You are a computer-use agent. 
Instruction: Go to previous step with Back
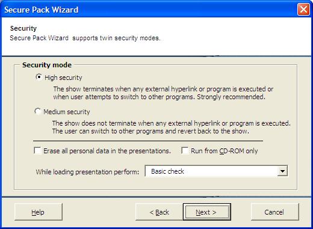160,212
